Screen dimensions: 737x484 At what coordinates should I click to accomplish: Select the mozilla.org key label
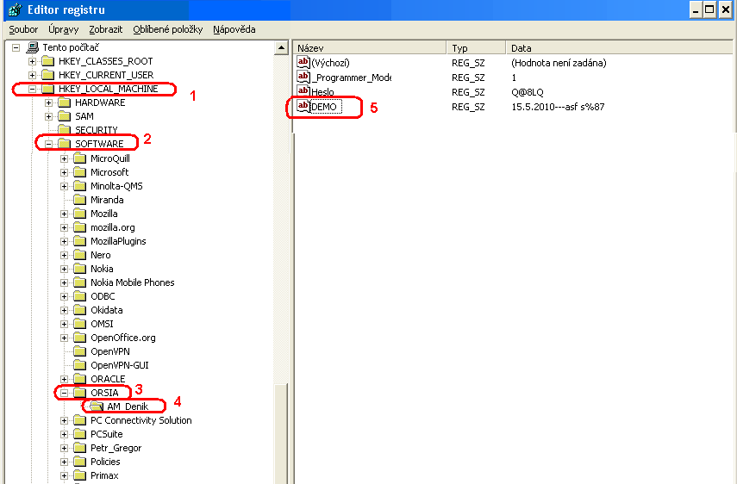click(x=113, y=227)
